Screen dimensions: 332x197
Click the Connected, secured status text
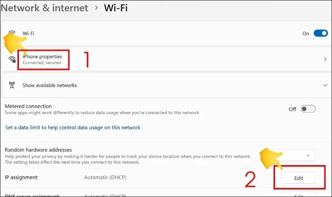(x=41, y=63)
